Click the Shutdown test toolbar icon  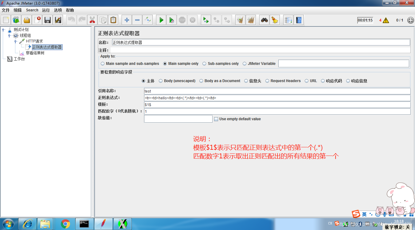click(x=193, y=20)
